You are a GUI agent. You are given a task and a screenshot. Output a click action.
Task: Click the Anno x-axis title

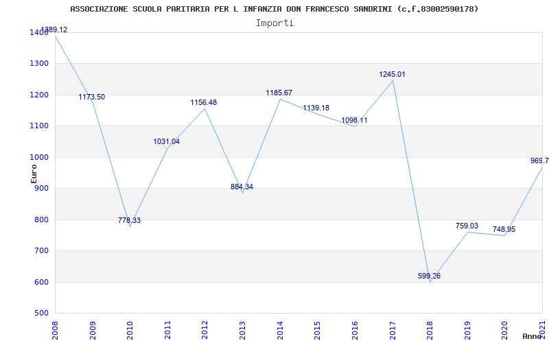[x=534, y=336]
